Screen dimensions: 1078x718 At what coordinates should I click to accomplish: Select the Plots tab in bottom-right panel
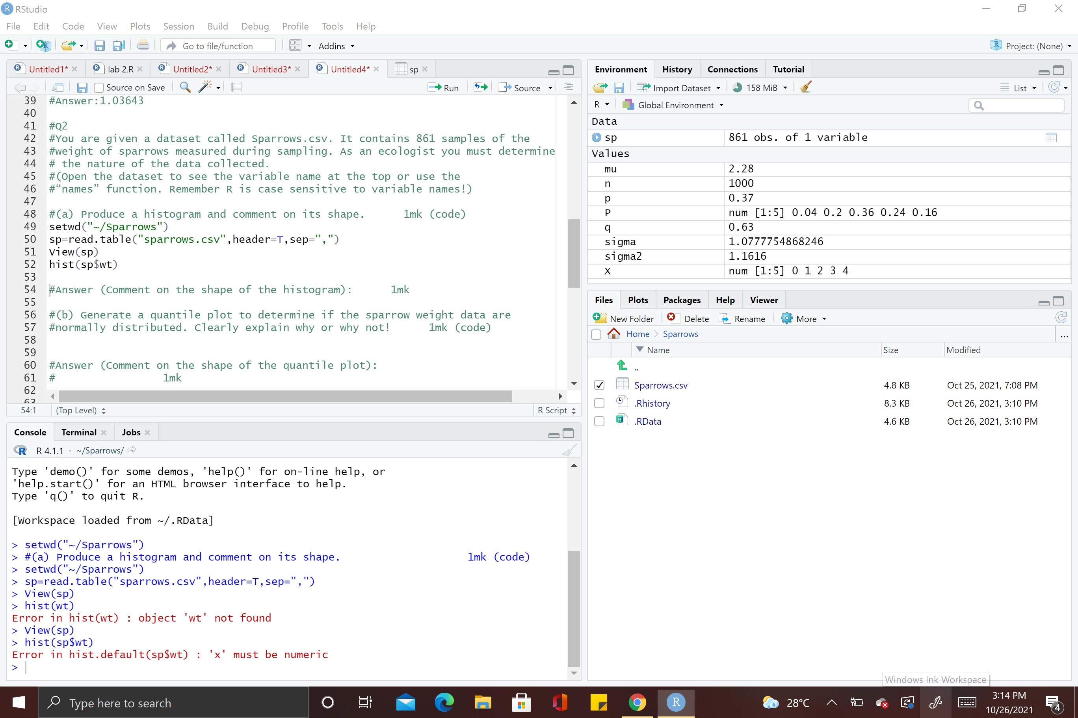[638, 300]
